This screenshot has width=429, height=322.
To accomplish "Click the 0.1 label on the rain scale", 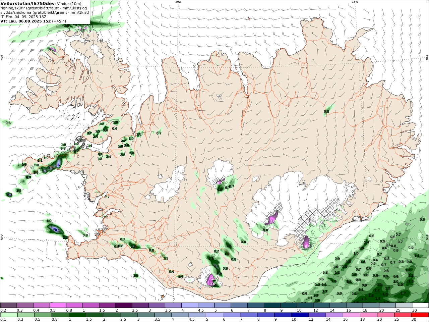I will (x=3, y=320).
